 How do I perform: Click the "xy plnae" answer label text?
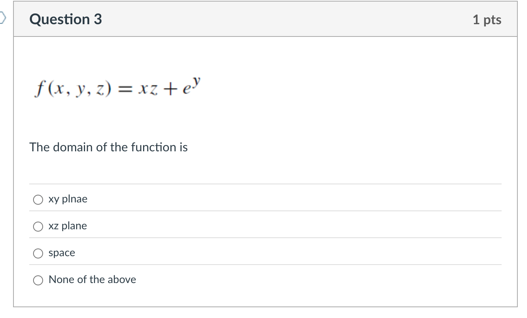tap(68, 199)
